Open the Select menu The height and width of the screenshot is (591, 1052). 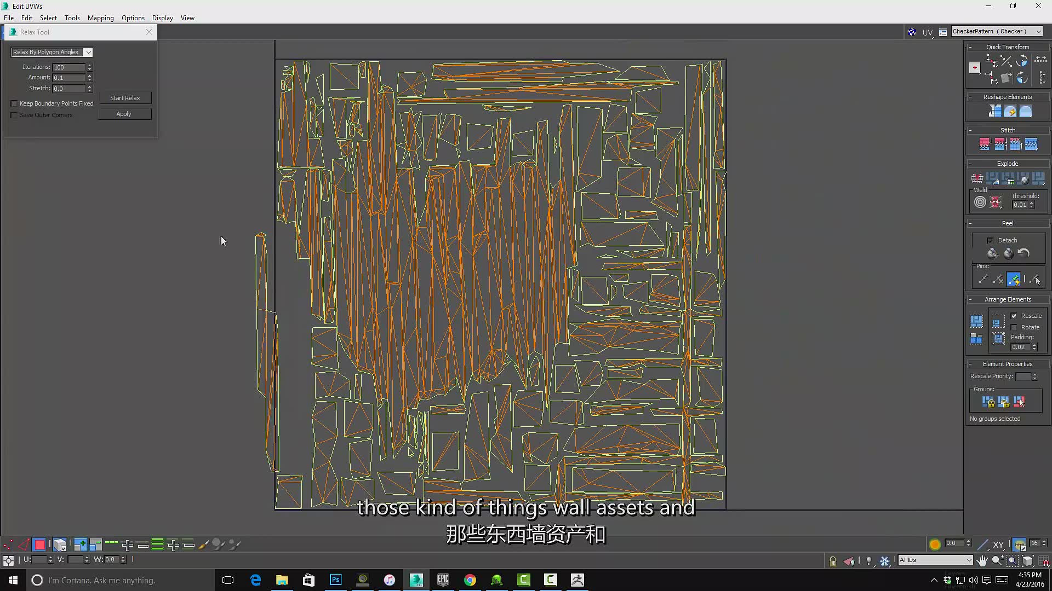(x=48, y=18)
